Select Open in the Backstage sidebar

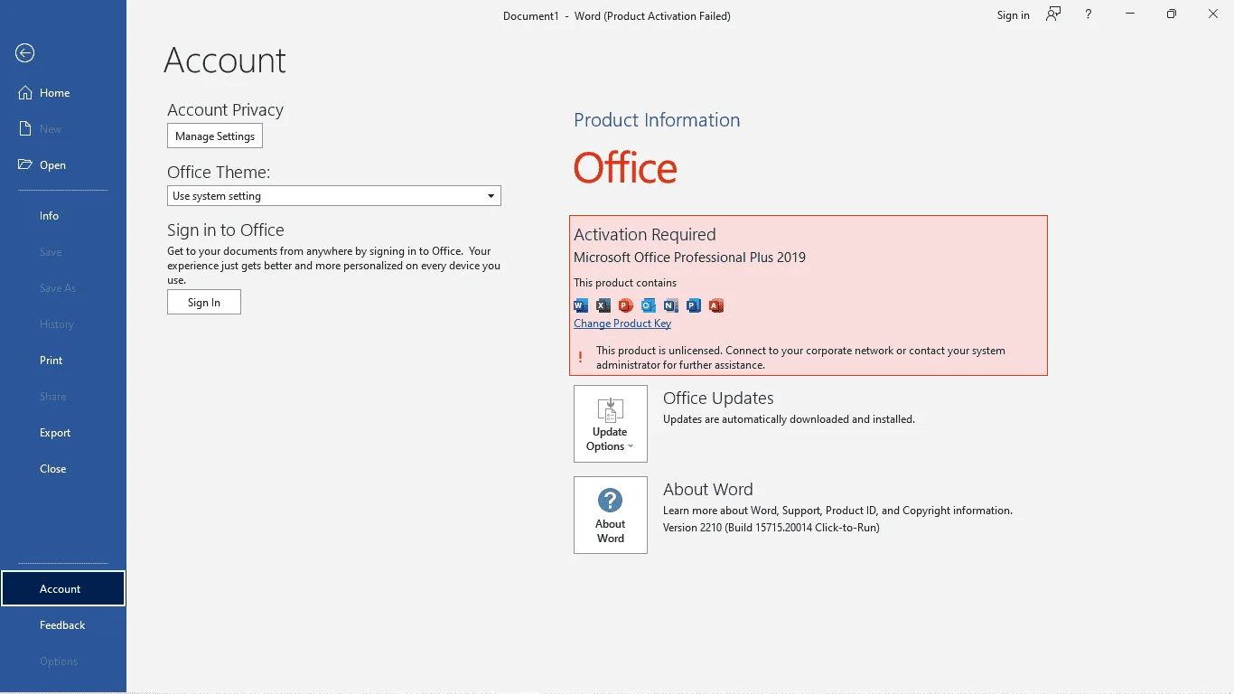click(x=63, y=165)
